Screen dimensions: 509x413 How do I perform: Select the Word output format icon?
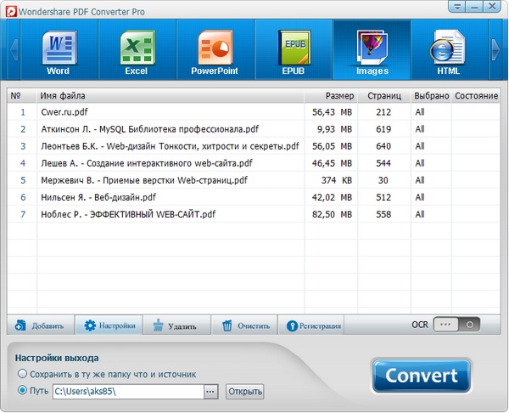(57, 49)
